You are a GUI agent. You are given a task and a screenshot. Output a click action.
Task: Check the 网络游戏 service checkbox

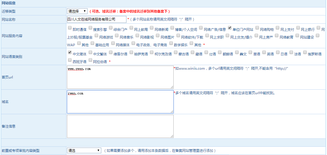click(x=96, y=36)
